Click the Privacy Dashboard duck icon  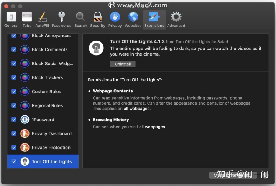click(x=25, y=133)
